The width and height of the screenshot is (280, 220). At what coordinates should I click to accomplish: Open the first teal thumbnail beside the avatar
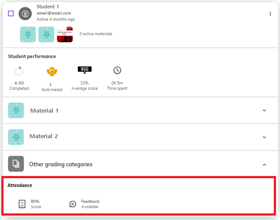28,34
